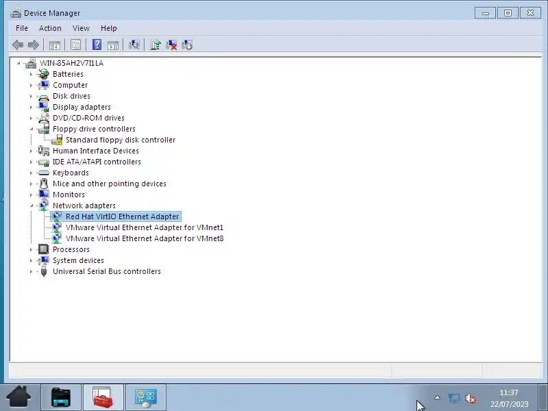
Task: Click the Batteries icon
Action: coord(44,74)
